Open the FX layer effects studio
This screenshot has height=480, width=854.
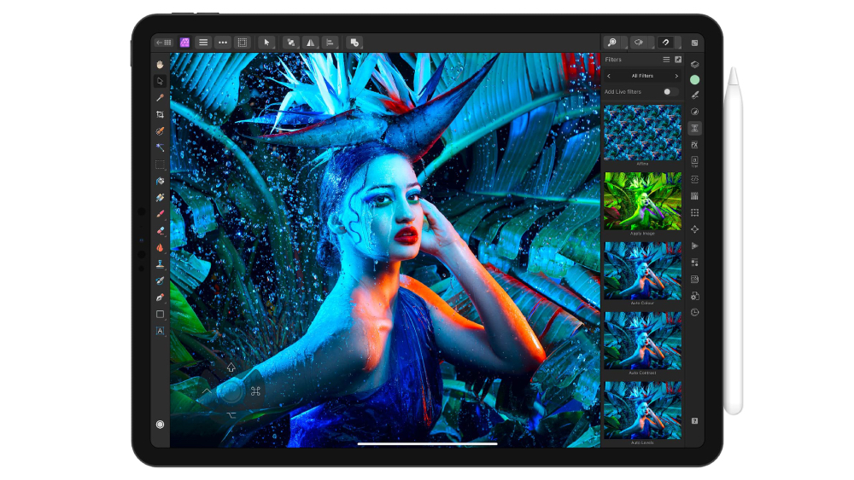pos(695,146)
